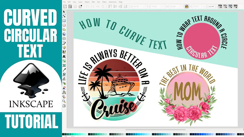Select the Selector arrow tool
Viewport: 244px width, 137px height.
tap(64, 12)
